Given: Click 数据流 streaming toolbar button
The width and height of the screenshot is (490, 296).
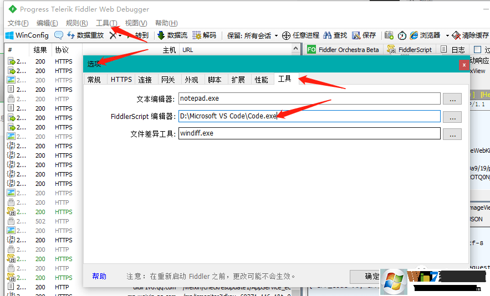Looking at the screenshot, I should (172, 35).
